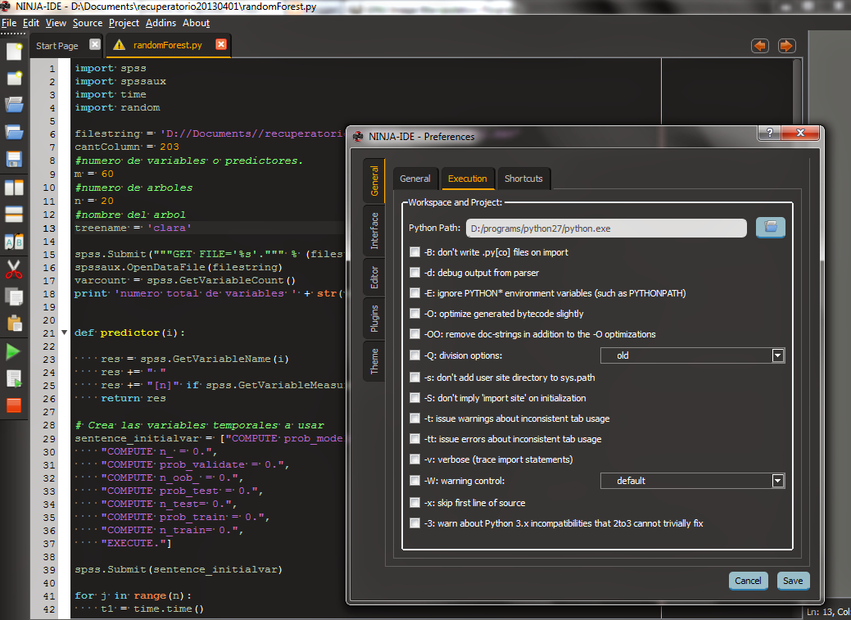851x620 pixels.
Task: Open the Source menu
Action: click(x=88, y=23)
